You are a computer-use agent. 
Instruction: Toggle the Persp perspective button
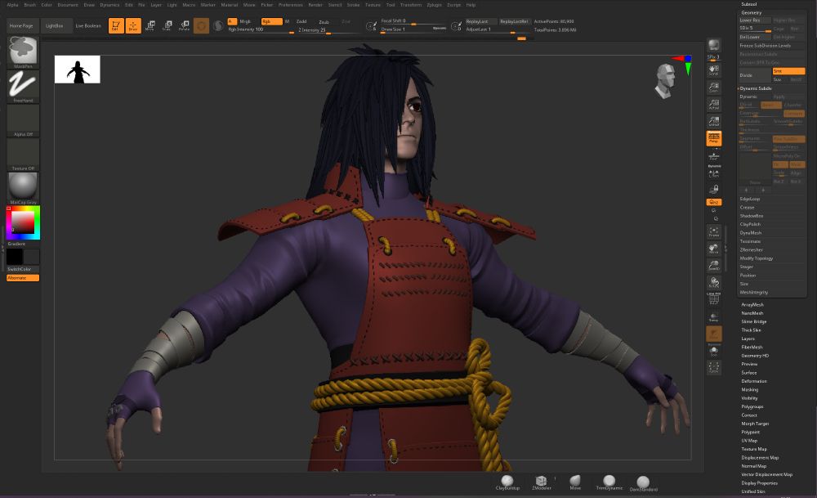coord(713,138)
